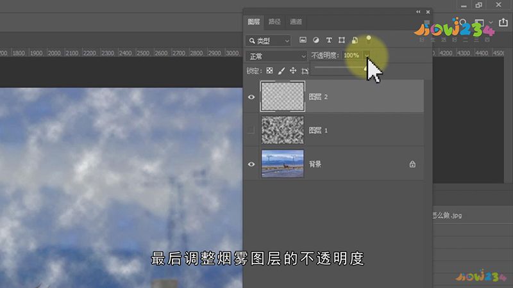
Task: Click the 图层 2 layer name
Action: tap(318, 97)
